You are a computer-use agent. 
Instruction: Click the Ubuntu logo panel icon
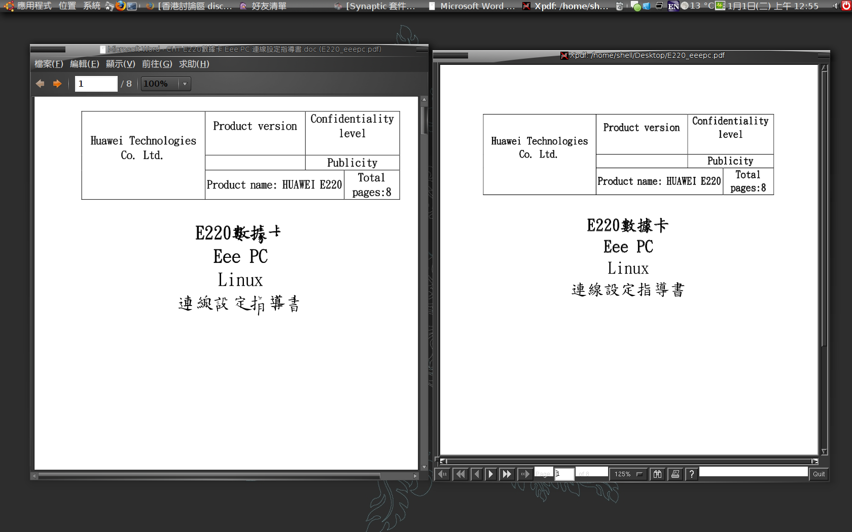pyautogui.click(x=9, y=6)
